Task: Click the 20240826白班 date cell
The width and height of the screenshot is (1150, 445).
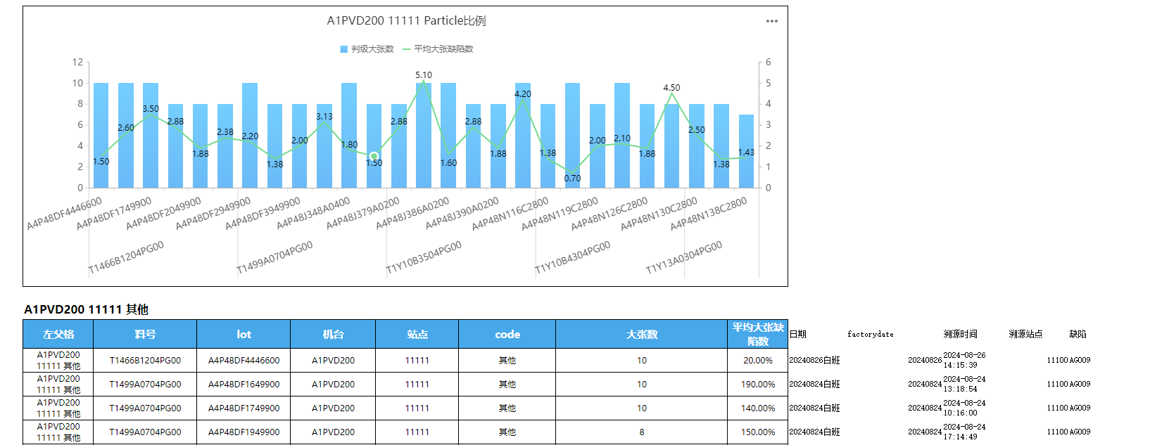Action: [815, 361]
